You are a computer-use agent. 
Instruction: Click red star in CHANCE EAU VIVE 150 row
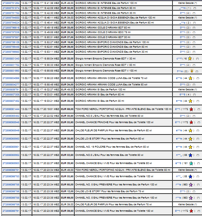191,211
